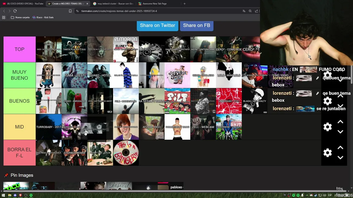This screenshot has height=198, width=353.
Task: Select the AF2008 - PASO cover
Action: [x=152, y=127]
